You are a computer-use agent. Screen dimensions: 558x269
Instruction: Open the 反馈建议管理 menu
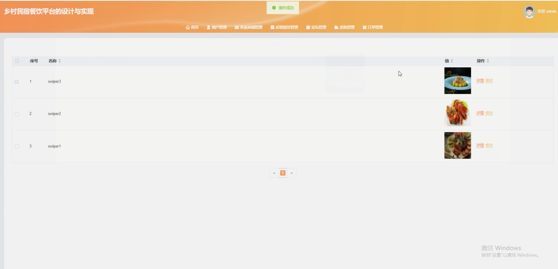[x=284, y=27]
